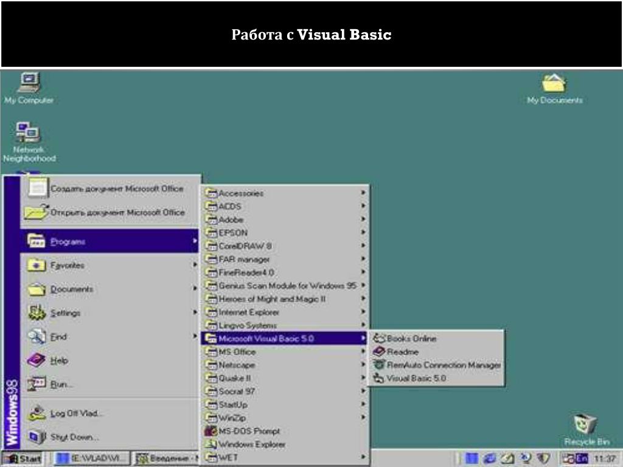Launch MS-DOS Prompt
Screen dimensions: 623x467
coord(285,431)
